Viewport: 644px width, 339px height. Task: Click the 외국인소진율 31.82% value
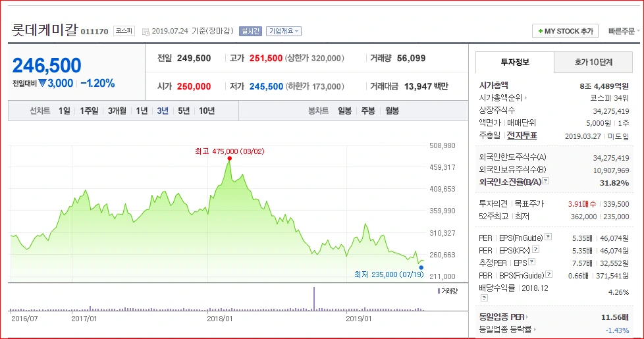(614, 183)
